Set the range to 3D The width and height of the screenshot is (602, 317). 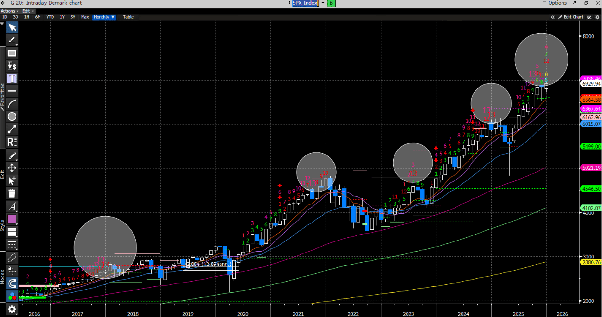(x=16, y=17)
